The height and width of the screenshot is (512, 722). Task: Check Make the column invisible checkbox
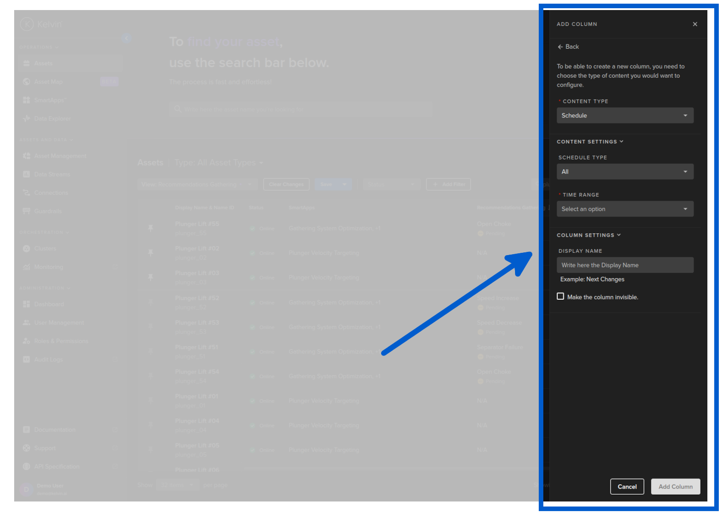click(x=560, y=297)
